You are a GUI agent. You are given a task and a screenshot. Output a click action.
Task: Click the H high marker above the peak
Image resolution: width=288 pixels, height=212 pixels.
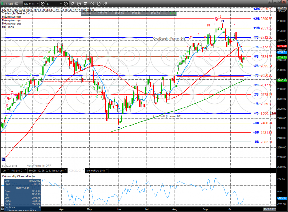[223, 21]
